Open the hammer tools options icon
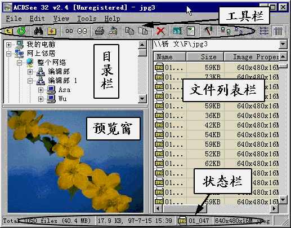The width and height of the screenshot is (291, 228). [x=208, y=31]
